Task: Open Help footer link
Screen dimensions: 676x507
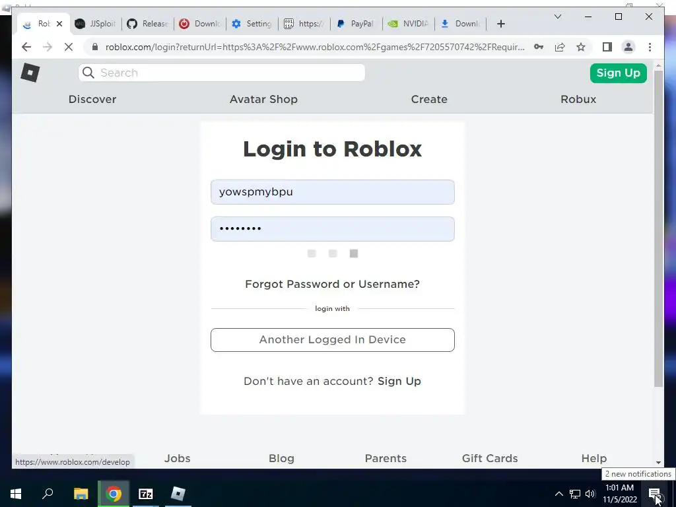Action: coord(593,458)
